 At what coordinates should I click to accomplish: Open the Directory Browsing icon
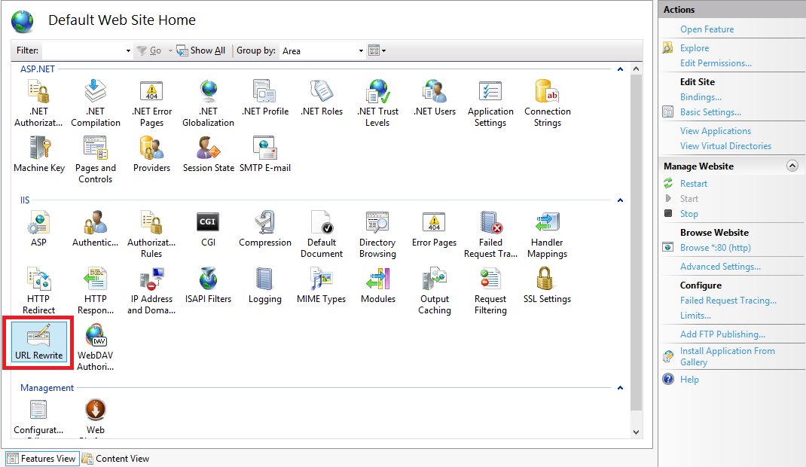tap(377, 224)
